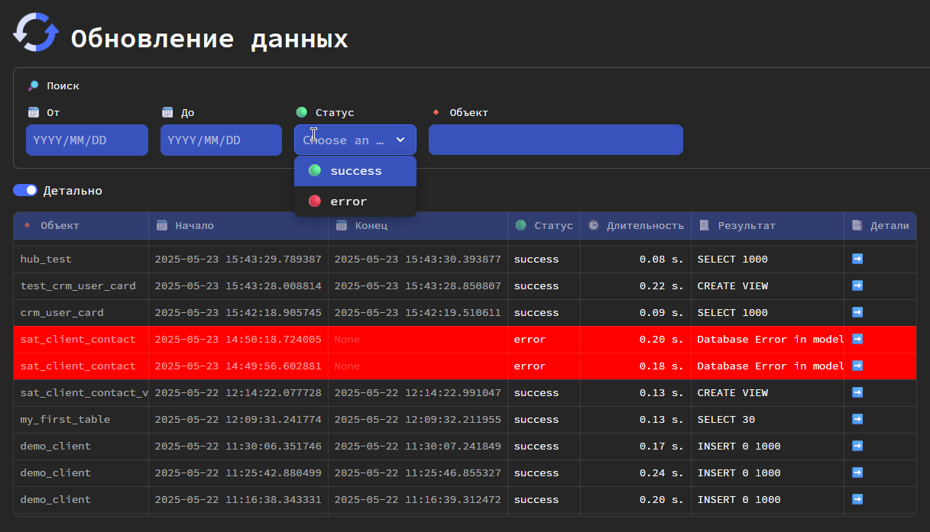Image resolution: width=930 pixels, height=532 pixels.
Task: Select hub_test object cell
Action: [81, 259]
